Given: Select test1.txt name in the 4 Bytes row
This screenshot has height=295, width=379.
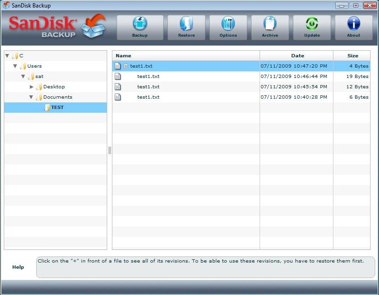Looking at the screenshot, I should tap(142, 66).
